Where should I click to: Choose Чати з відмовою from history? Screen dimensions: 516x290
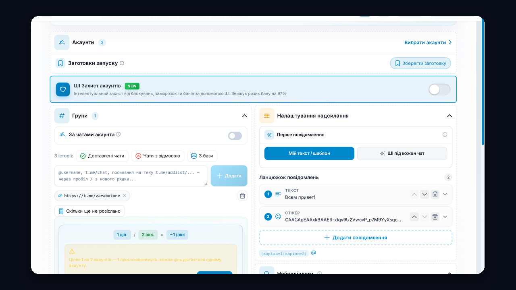(158, 156)
